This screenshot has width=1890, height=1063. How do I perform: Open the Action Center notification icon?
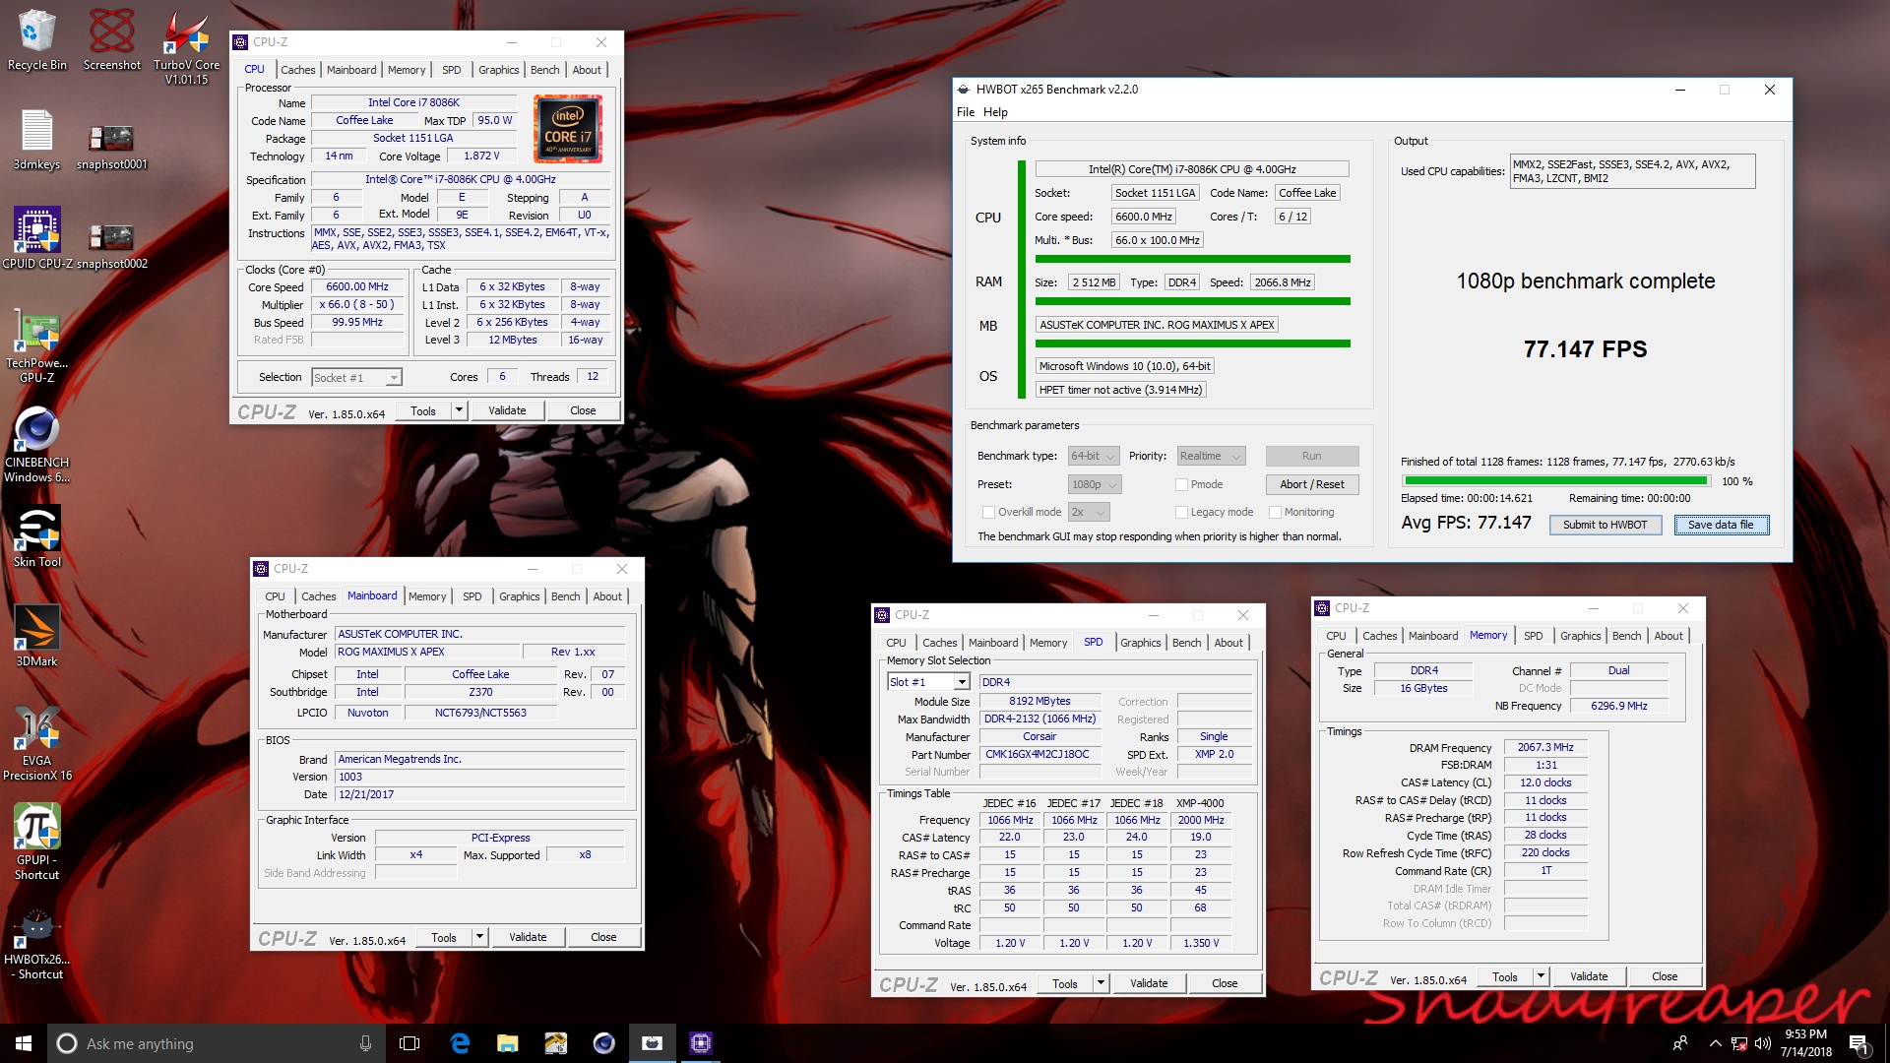[1858, 1043]
